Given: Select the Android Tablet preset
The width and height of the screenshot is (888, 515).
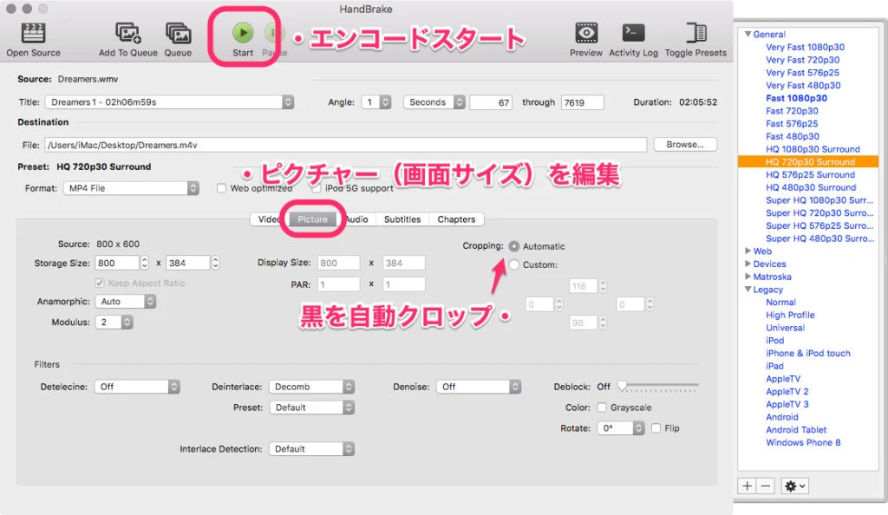Looking at the screenshot, I should tap(796, 429).
